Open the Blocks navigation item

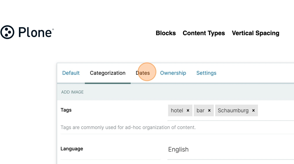pos(166,33)
